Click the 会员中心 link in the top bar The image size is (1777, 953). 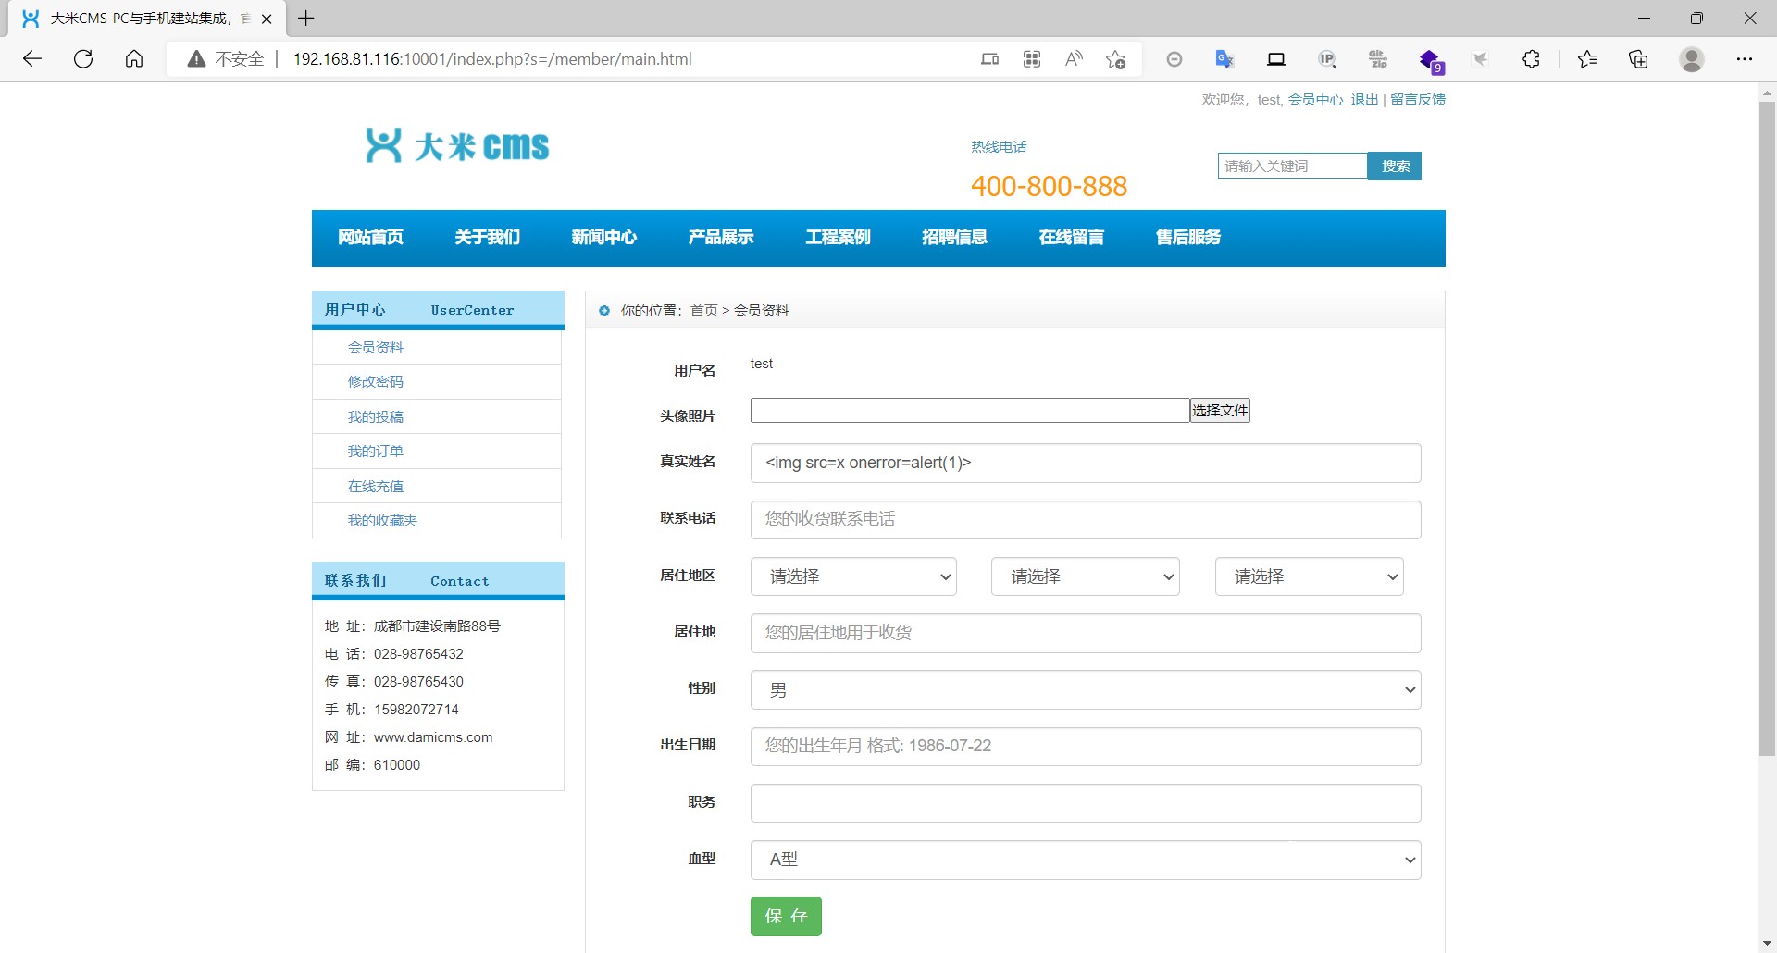coord(1315,100)
